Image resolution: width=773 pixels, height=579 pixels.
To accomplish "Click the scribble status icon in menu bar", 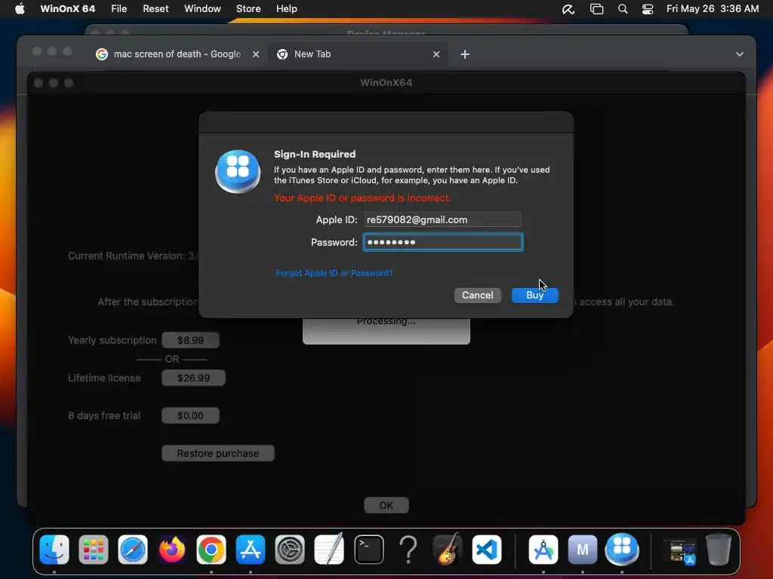I will [x=568, y=9].
